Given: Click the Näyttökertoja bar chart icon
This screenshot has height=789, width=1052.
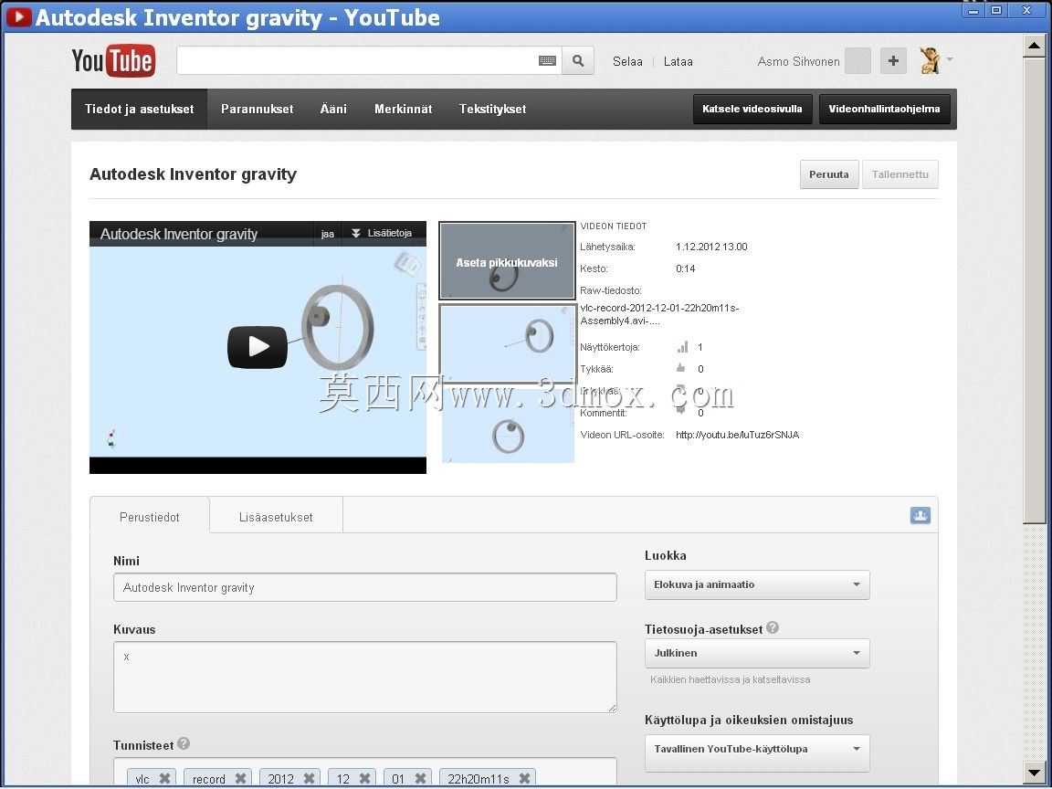Looking at the screenshot, I should point(682,347).
